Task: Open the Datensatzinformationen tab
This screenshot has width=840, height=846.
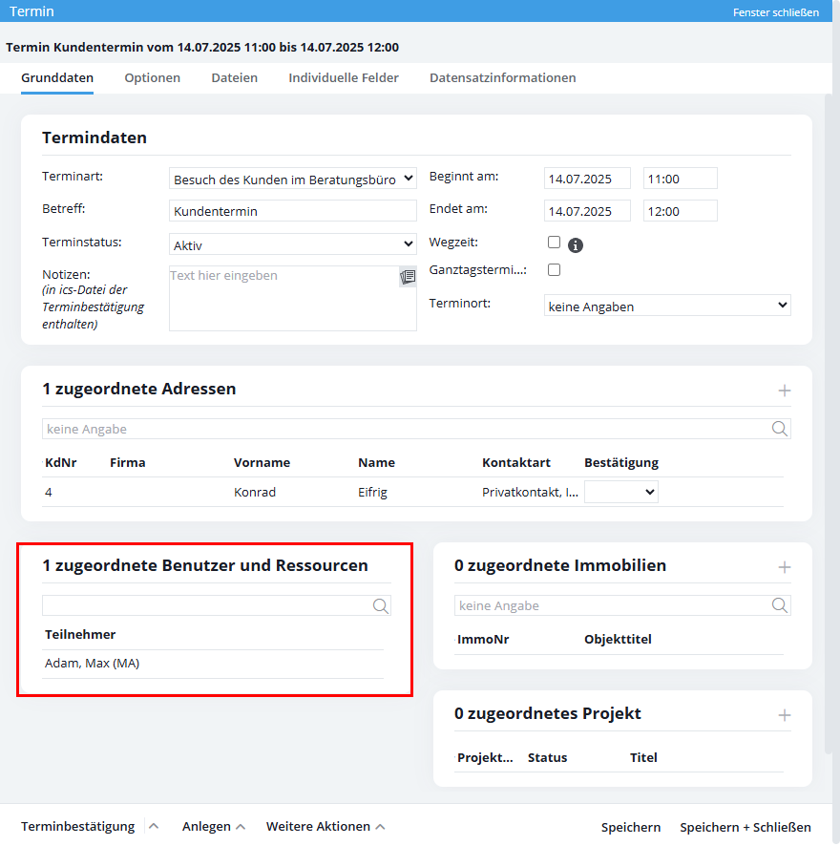Action: 503,77
